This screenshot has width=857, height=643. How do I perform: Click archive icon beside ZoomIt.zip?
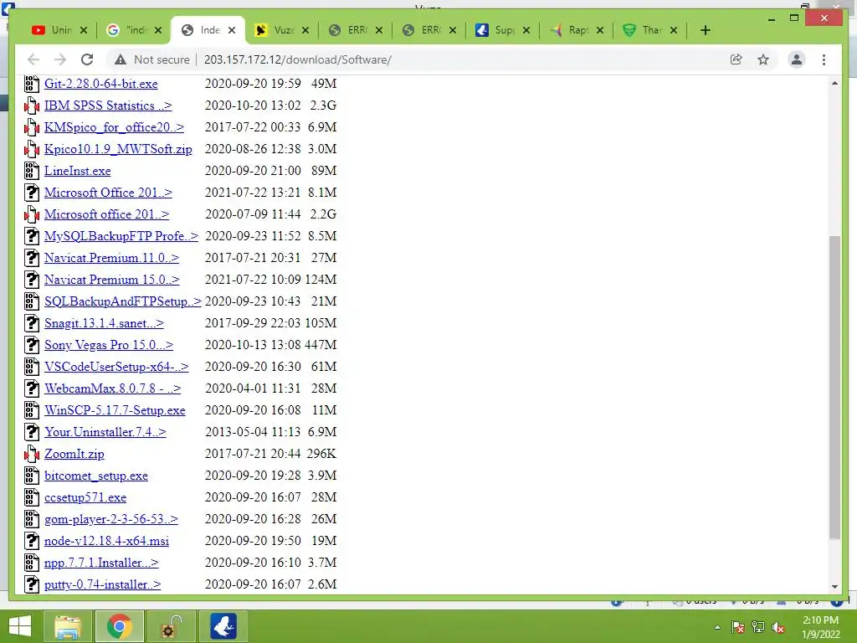[32, 454]
